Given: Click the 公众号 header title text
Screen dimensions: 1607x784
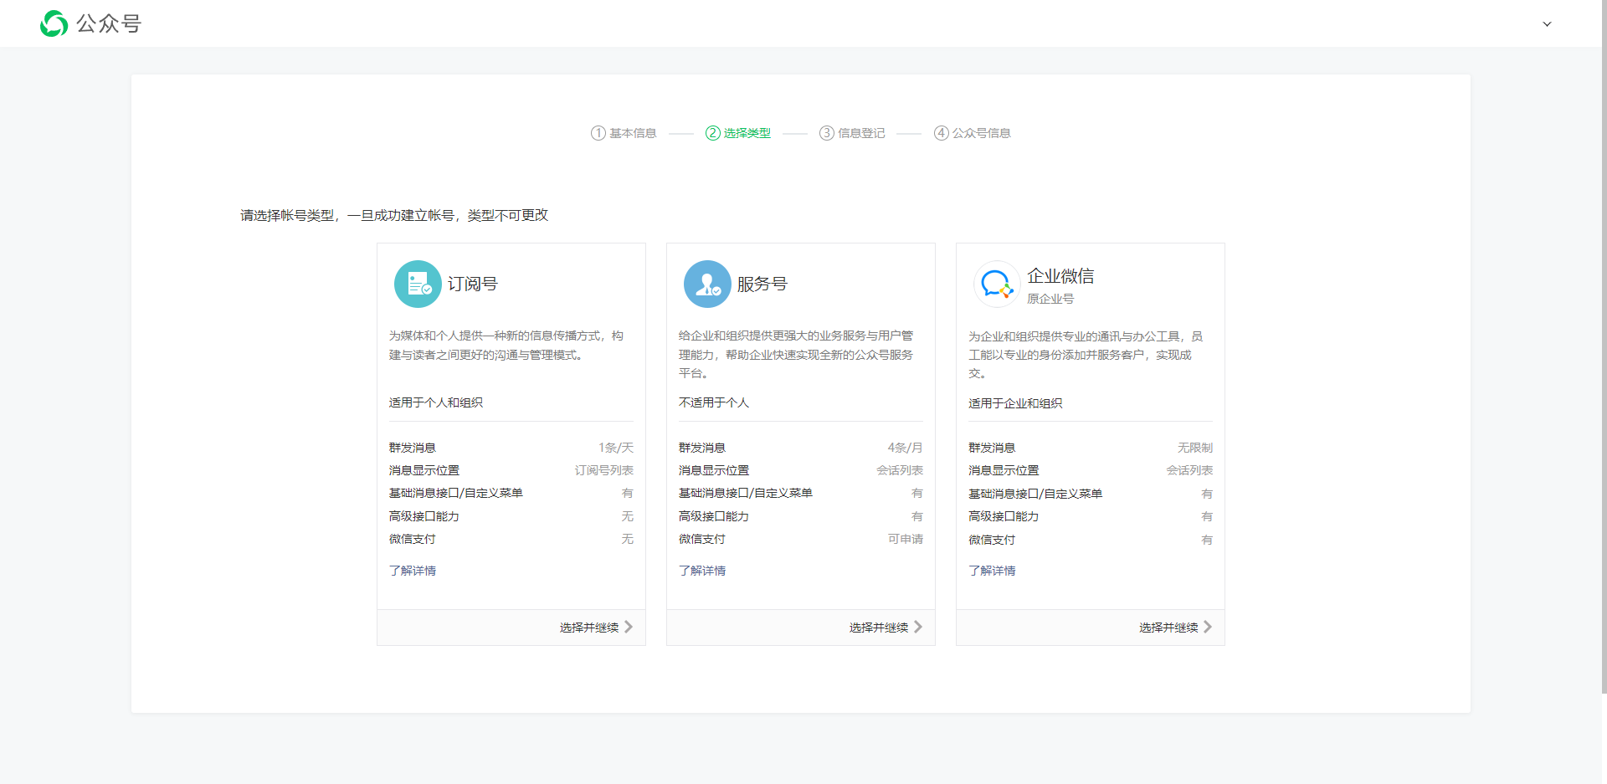Looking at the screenshot, I should [x=109, y=23].
